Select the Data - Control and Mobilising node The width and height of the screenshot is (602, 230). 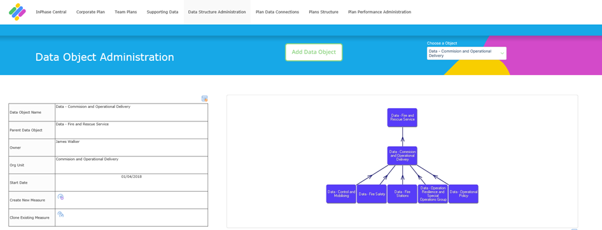pos(341,194)
